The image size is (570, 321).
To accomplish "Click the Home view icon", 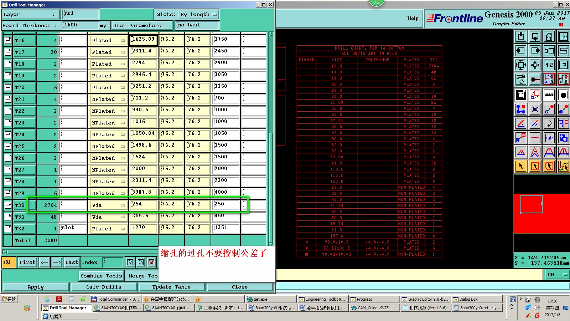I will coord(549,36).
